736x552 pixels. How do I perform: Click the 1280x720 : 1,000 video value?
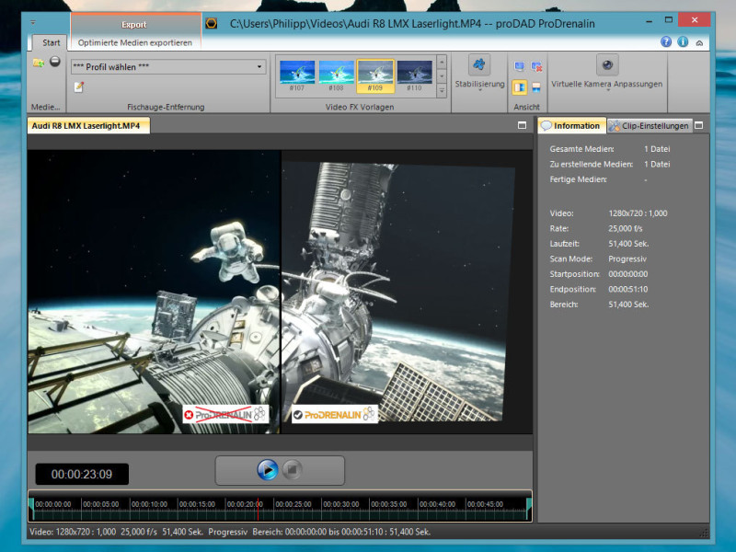pyautogui.click(x=638, y=213)
